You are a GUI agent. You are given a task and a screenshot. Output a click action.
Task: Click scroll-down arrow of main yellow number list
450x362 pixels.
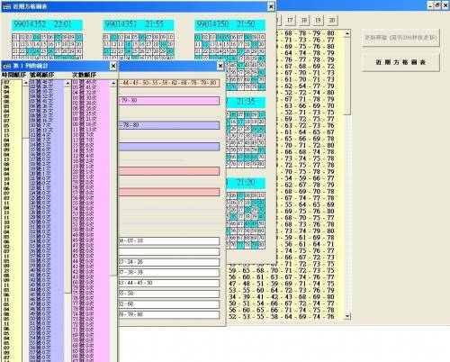[347, 316]
